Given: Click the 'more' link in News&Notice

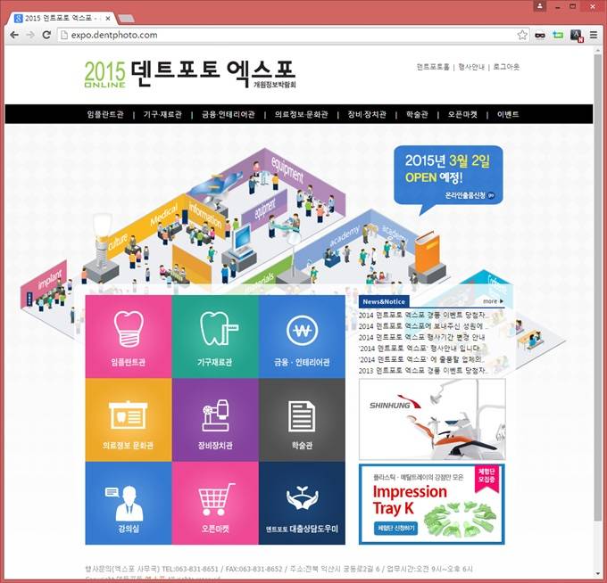Looking at the screenshot, I should pos(493,301).
